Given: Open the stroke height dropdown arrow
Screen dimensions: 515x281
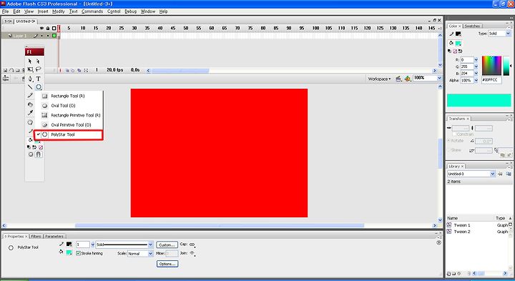Looking at the screenshot, I should pos(92,245).
